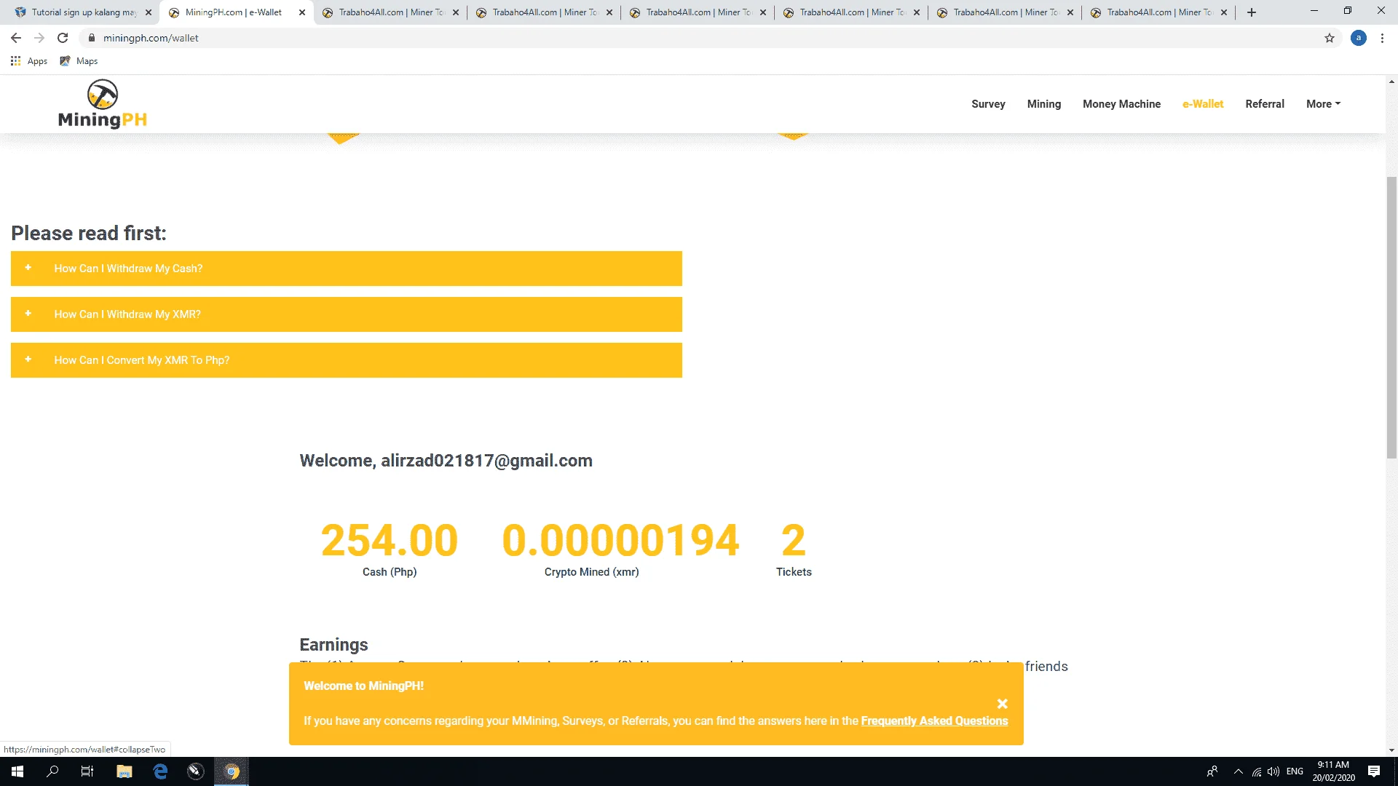Go to Money Machine page
This screenshot has width=1398, height=786.
pyautogui.click(x=1121, y=104)
